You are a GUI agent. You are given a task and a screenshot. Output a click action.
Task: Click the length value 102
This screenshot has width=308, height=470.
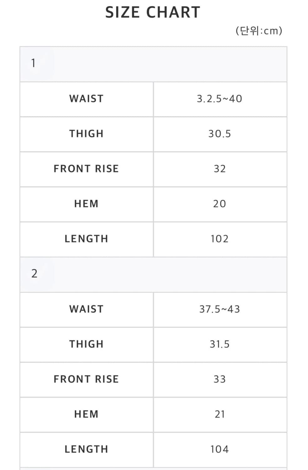pos(220,239)
